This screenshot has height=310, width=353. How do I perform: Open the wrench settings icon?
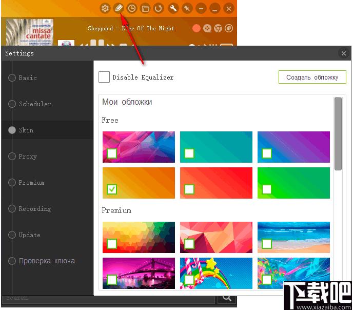click(173, 9)
